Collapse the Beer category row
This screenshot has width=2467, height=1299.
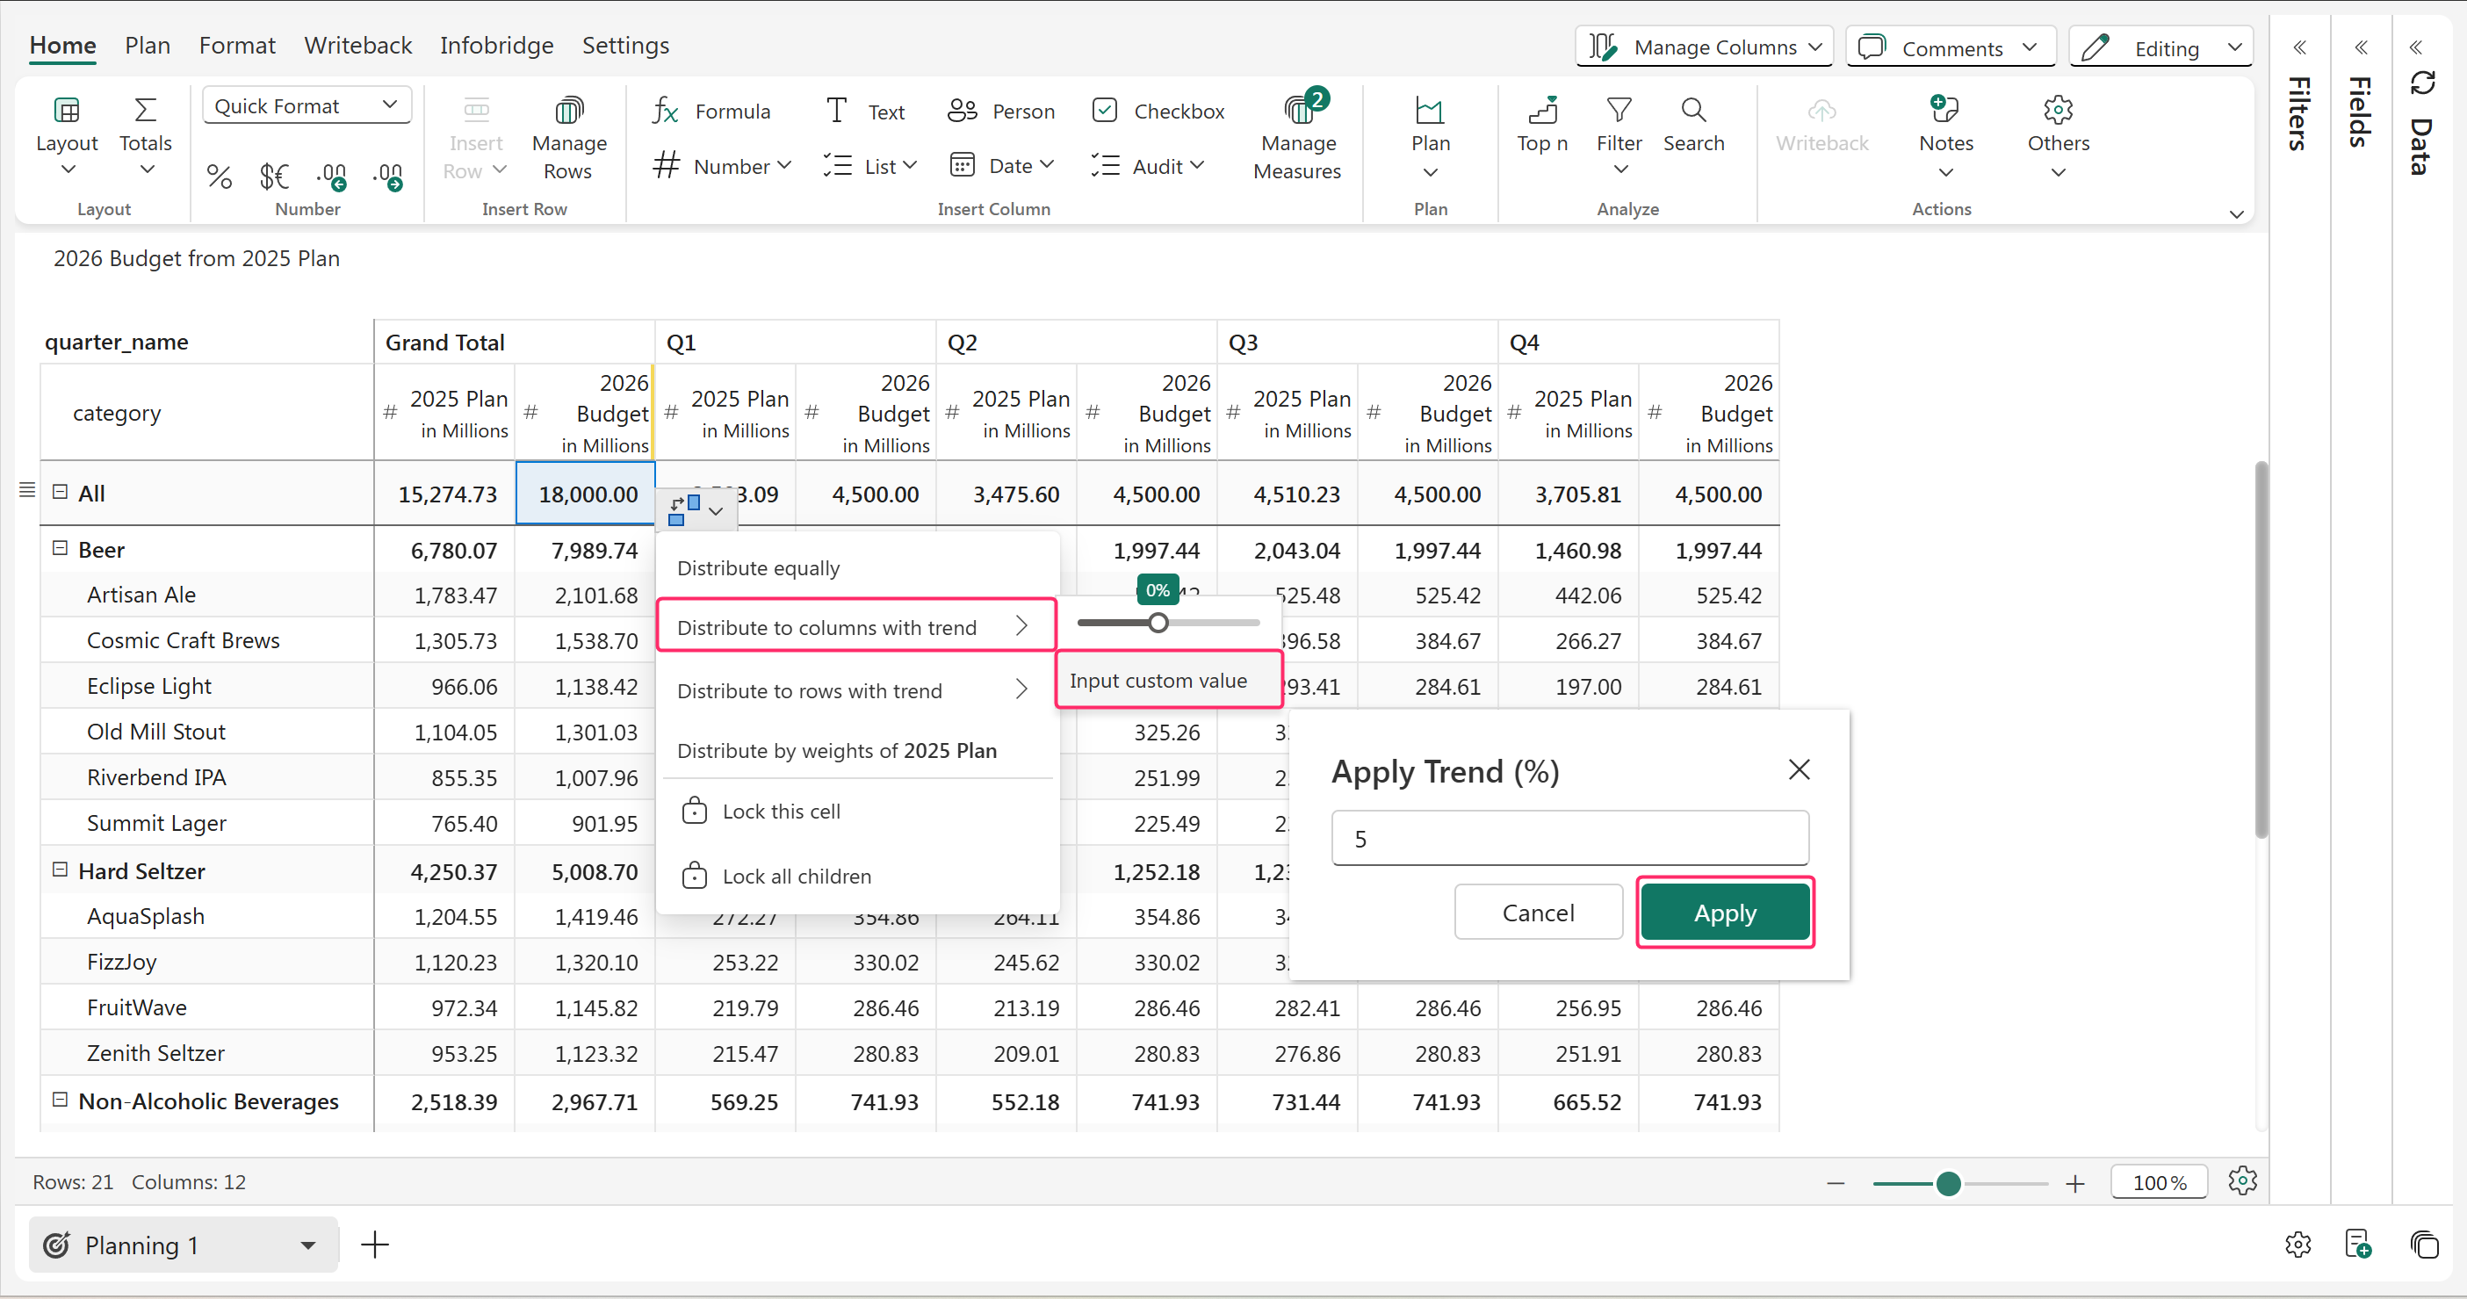pos(60,549)
